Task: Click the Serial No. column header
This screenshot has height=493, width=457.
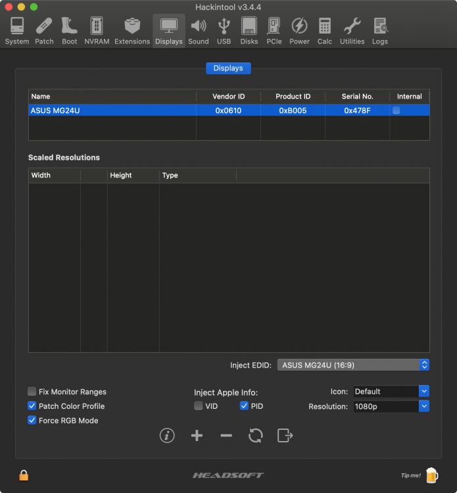Action: [x=357, y=97]
